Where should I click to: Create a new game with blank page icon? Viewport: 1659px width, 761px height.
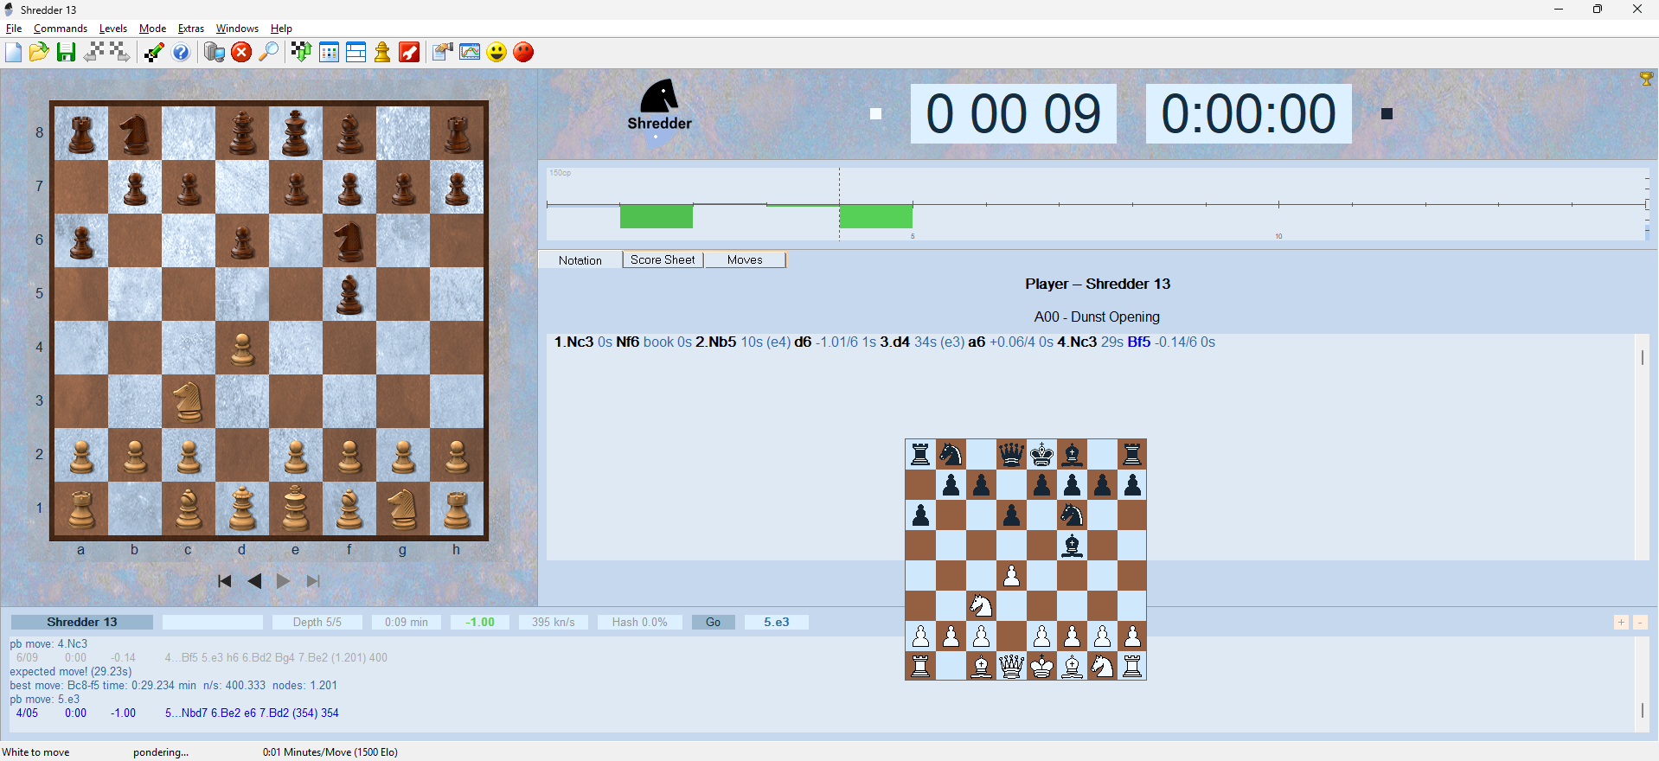pyautogui.click(x=14, y=53)
